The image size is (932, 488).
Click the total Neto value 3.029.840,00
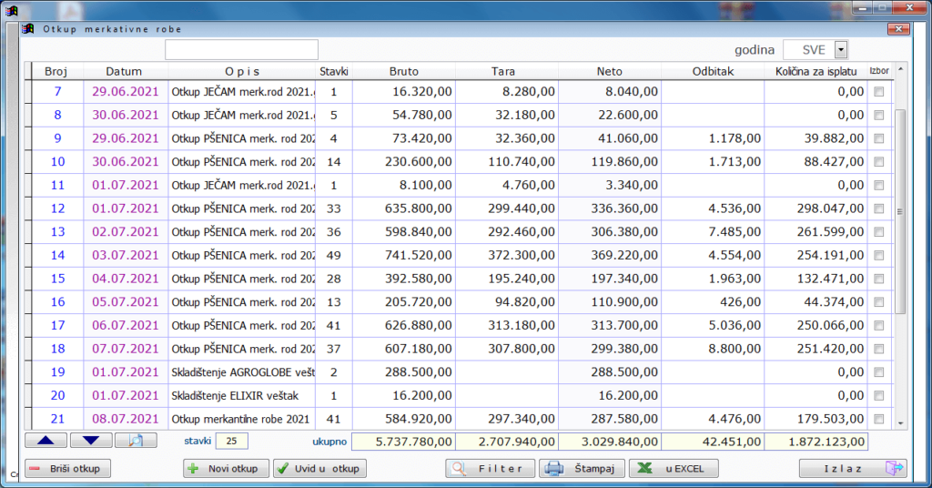pos(610,442)
